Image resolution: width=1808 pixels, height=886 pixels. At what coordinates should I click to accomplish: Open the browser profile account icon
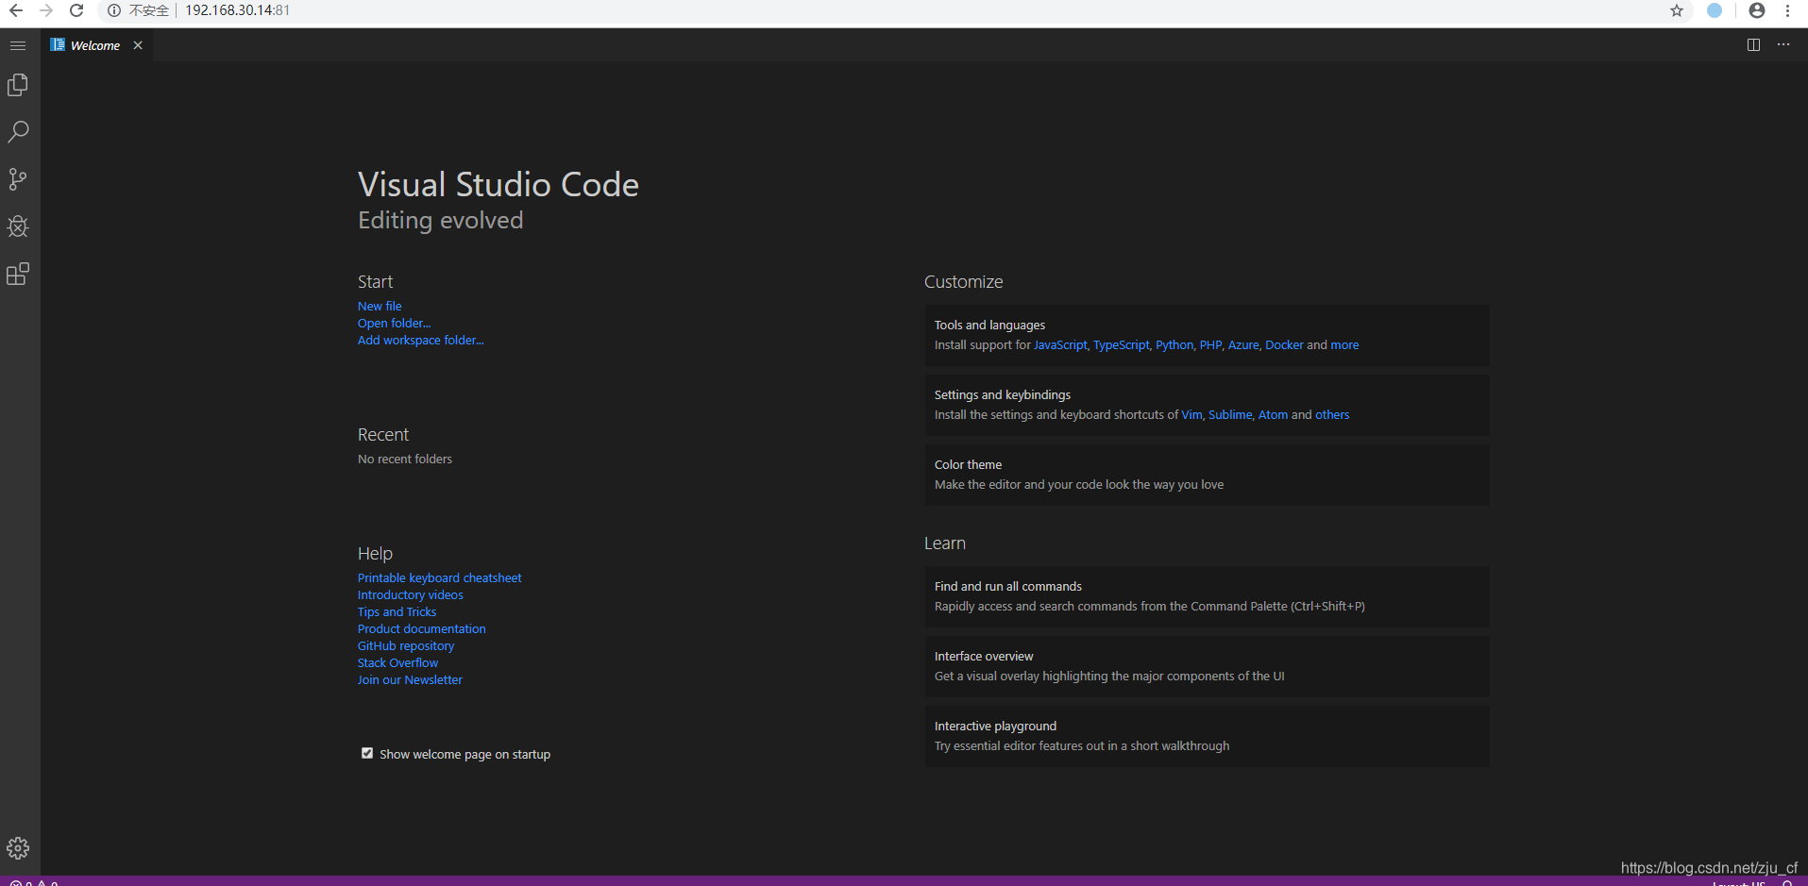[x=1757, y=10]
